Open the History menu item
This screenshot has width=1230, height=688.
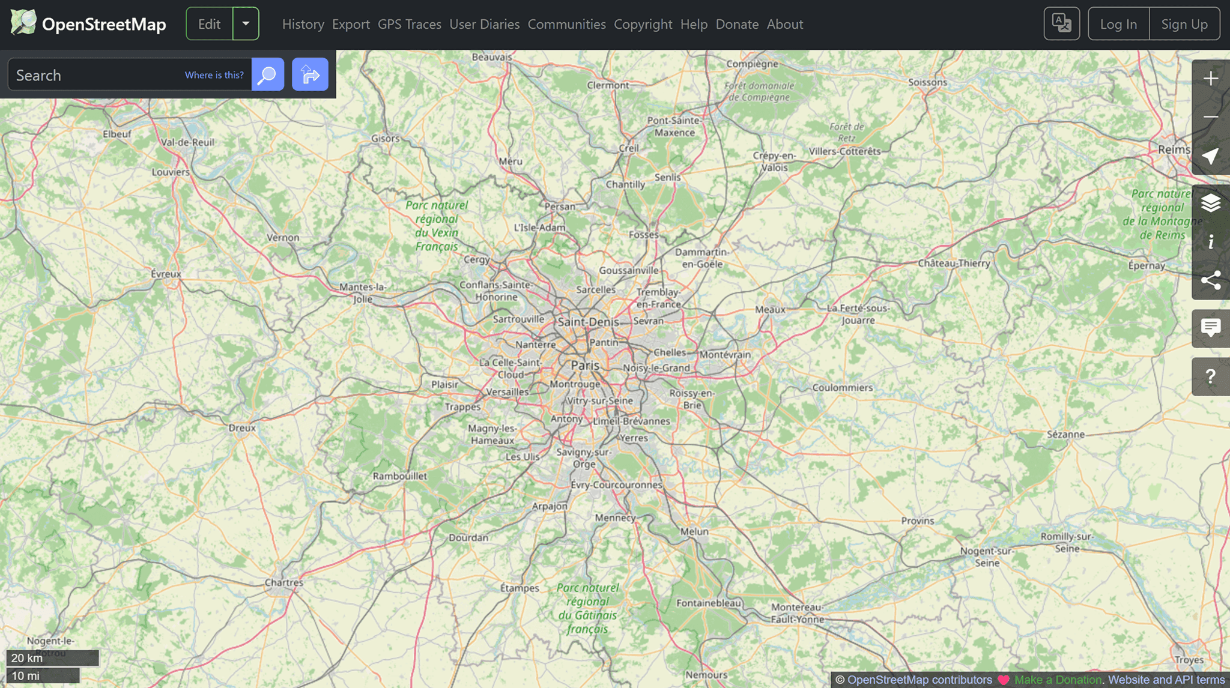[x=303, y=24]
